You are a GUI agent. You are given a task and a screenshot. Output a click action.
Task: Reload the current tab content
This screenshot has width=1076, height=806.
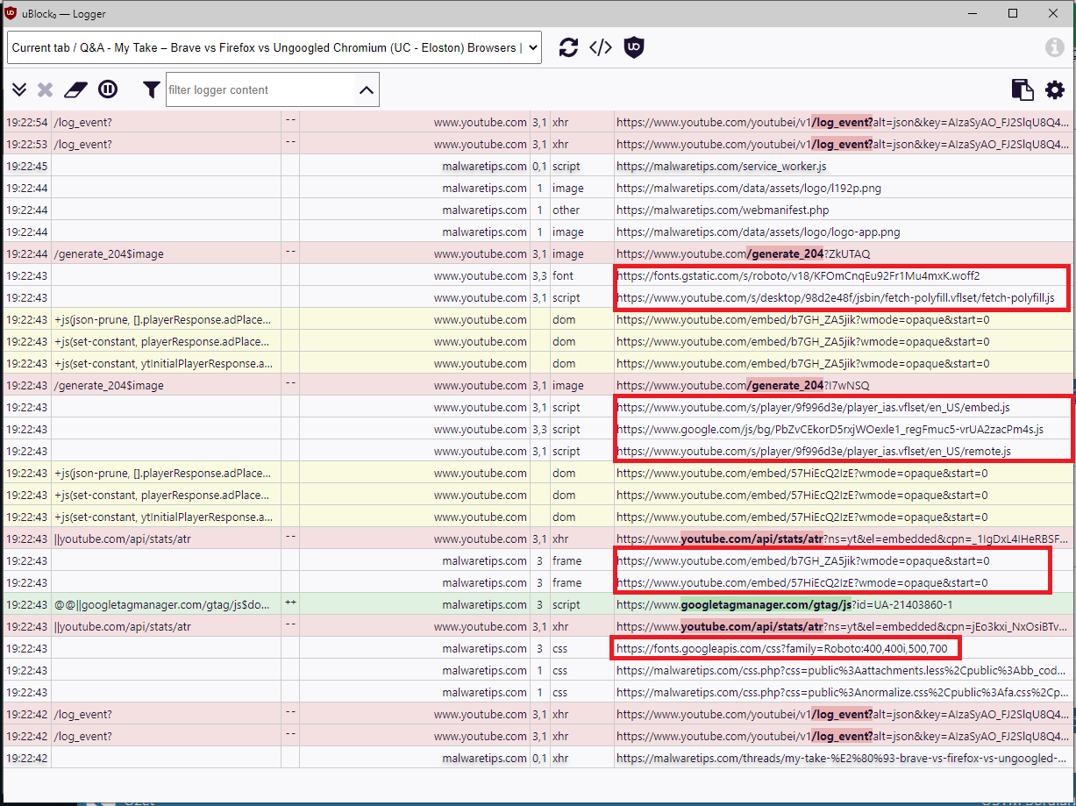coord(568,47)
